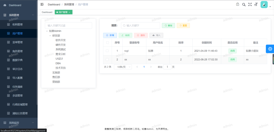Close the 用户管理 tab with x
The width and height of the screenshot is (274, 132).
click(x=70, y=12)
